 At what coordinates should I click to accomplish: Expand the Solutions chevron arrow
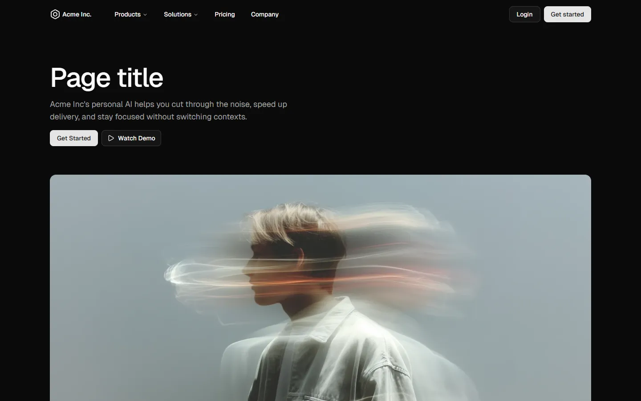pos(196,15)
